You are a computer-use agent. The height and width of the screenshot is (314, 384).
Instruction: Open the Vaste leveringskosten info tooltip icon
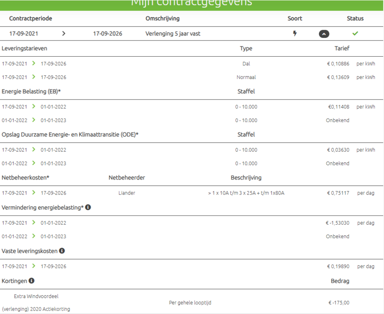pos(62,251)
